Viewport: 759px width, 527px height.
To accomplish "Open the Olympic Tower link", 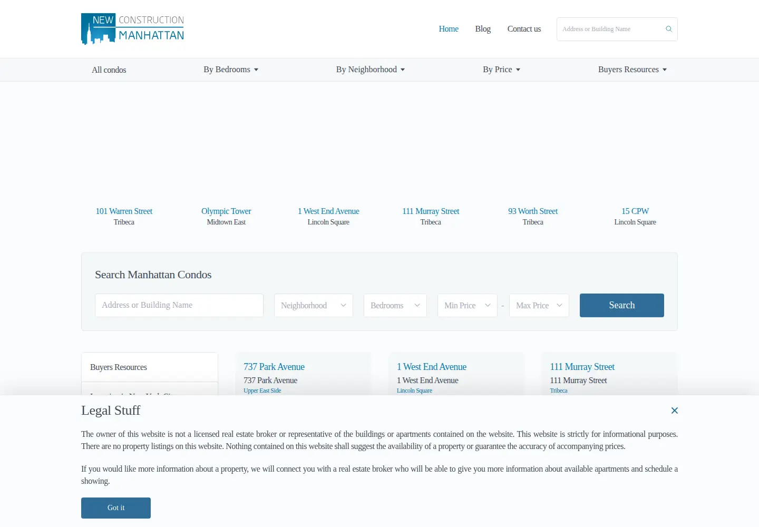I will (x=226, y=211).
